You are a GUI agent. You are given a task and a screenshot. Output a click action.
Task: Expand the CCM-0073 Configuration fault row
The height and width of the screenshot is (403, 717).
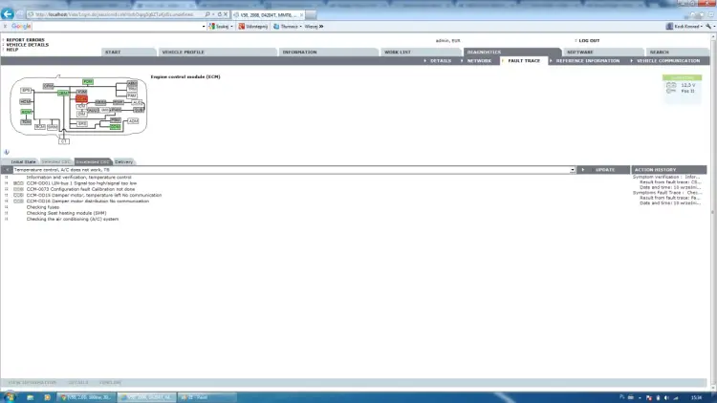click(7, 189)
